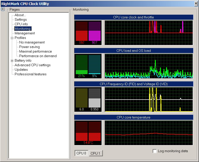
Task: Click the magenta 997 throttle value
Action: 94,42
